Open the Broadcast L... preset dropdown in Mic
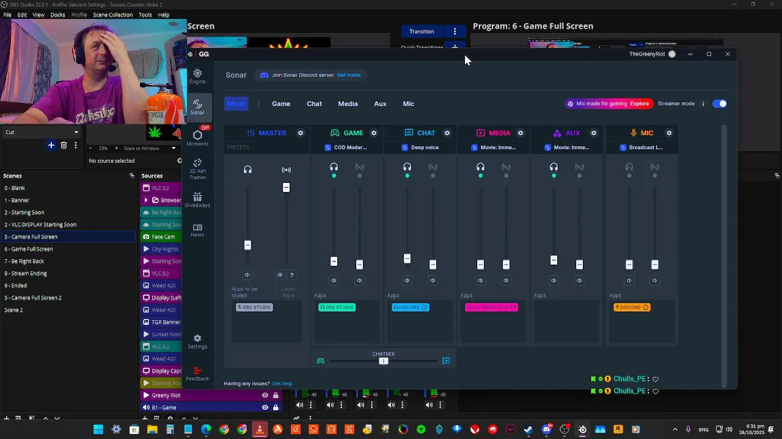The width and height of the screenshot is (782, 439). 641,148
